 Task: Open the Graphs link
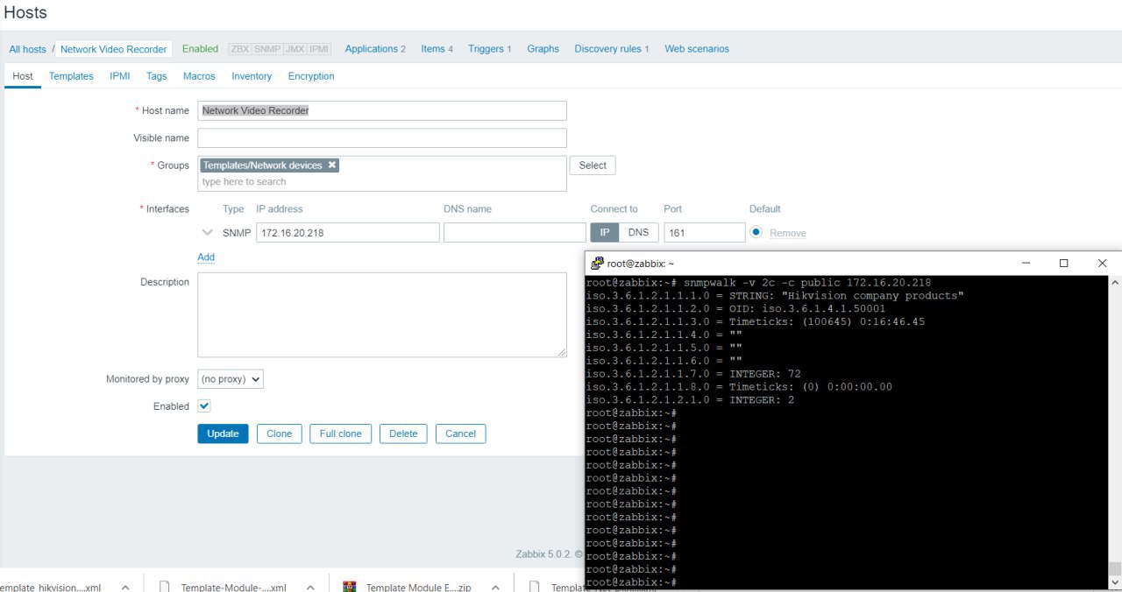(x=543, y=49)
